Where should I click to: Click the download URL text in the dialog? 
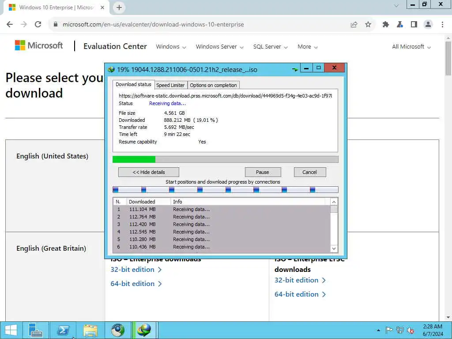point(226,96)
